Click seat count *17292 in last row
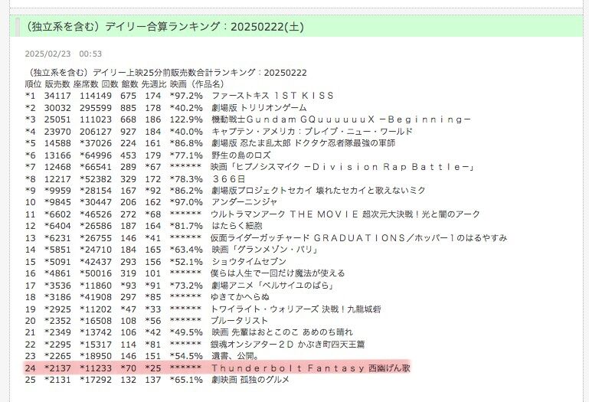The width and height of the screenshot is (589, 402). (96, 380)
